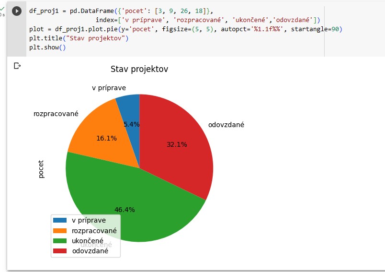Click the green legend swatch for ukončené
The image size is (385, 272).
click(x=60, y=241)
